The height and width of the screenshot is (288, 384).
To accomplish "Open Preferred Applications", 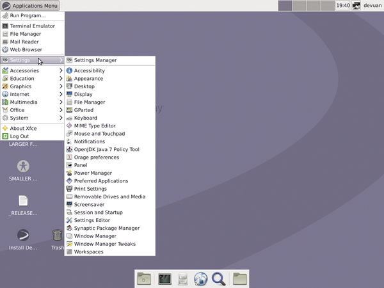I will 110,180.
